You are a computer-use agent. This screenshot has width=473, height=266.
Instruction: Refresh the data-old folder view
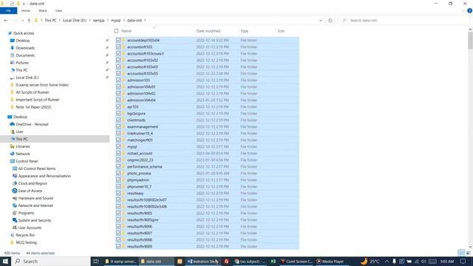pos(330,21)
